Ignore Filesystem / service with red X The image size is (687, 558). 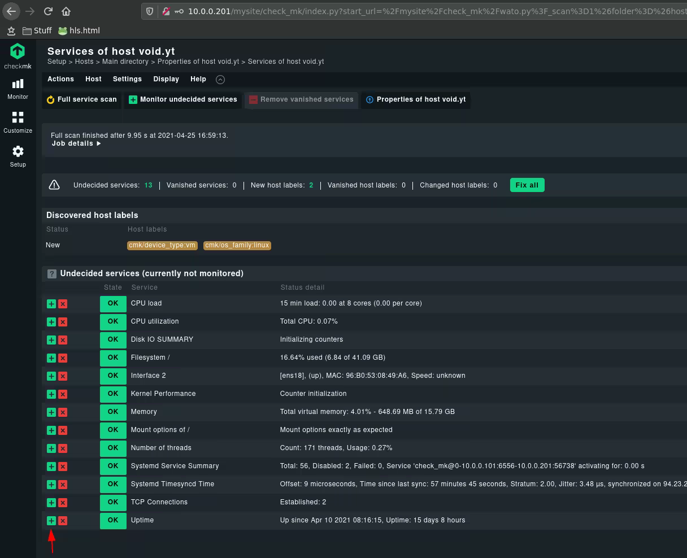point(63,358)
